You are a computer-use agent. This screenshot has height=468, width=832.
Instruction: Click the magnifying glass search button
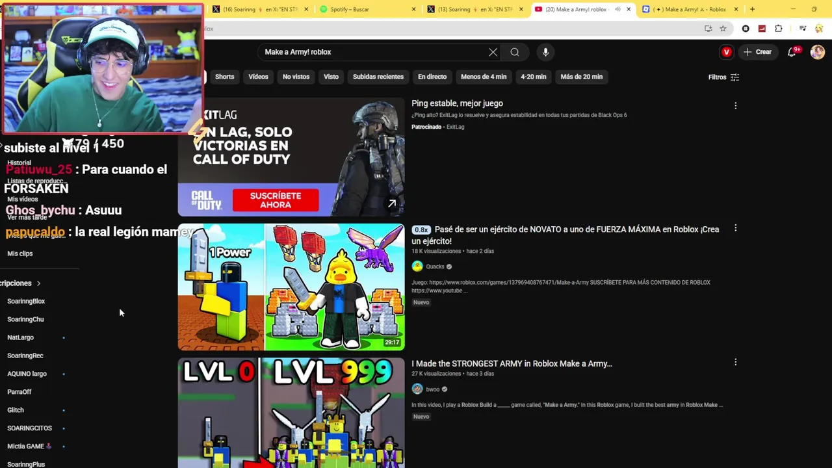(x=515, y=52)
